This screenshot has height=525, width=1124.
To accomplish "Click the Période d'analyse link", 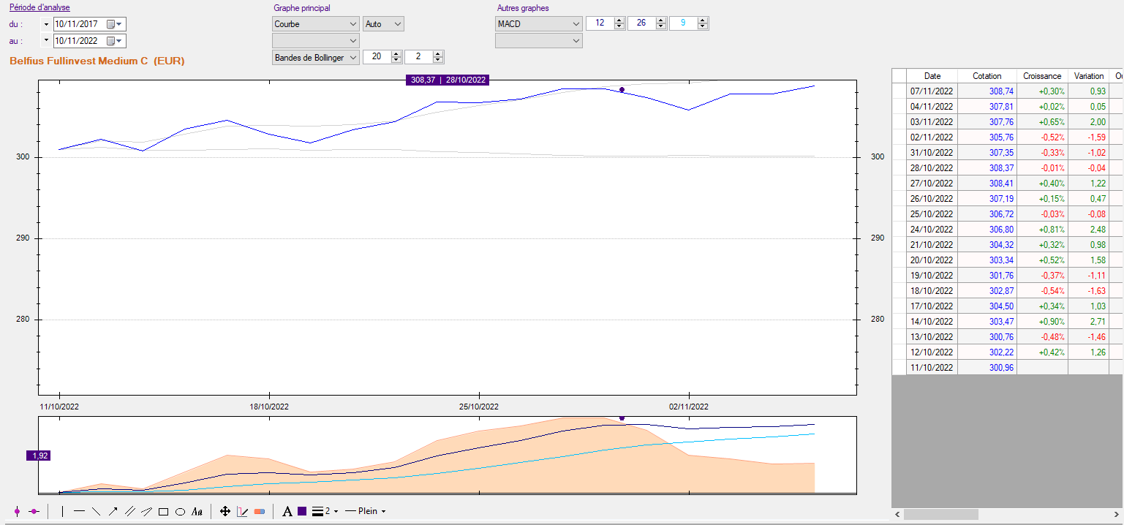I will click(39, 8).
